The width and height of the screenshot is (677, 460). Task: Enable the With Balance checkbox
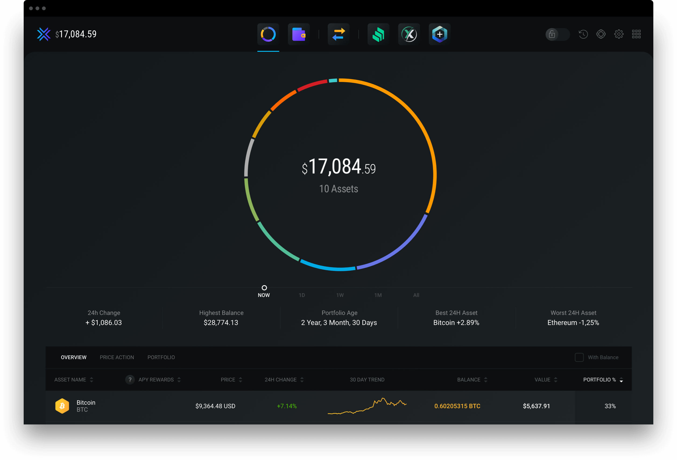(579, 357)
